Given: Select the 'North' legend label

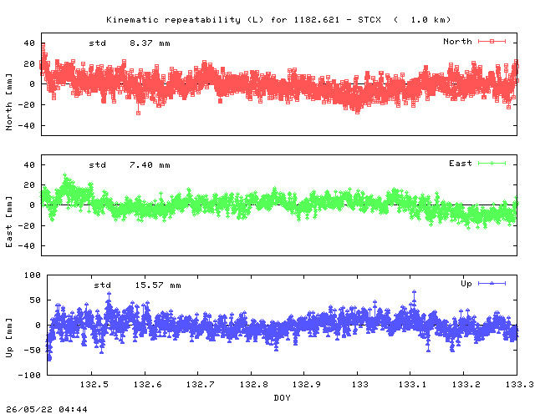Looking at the screenshot, I should [x=457, y=42].
